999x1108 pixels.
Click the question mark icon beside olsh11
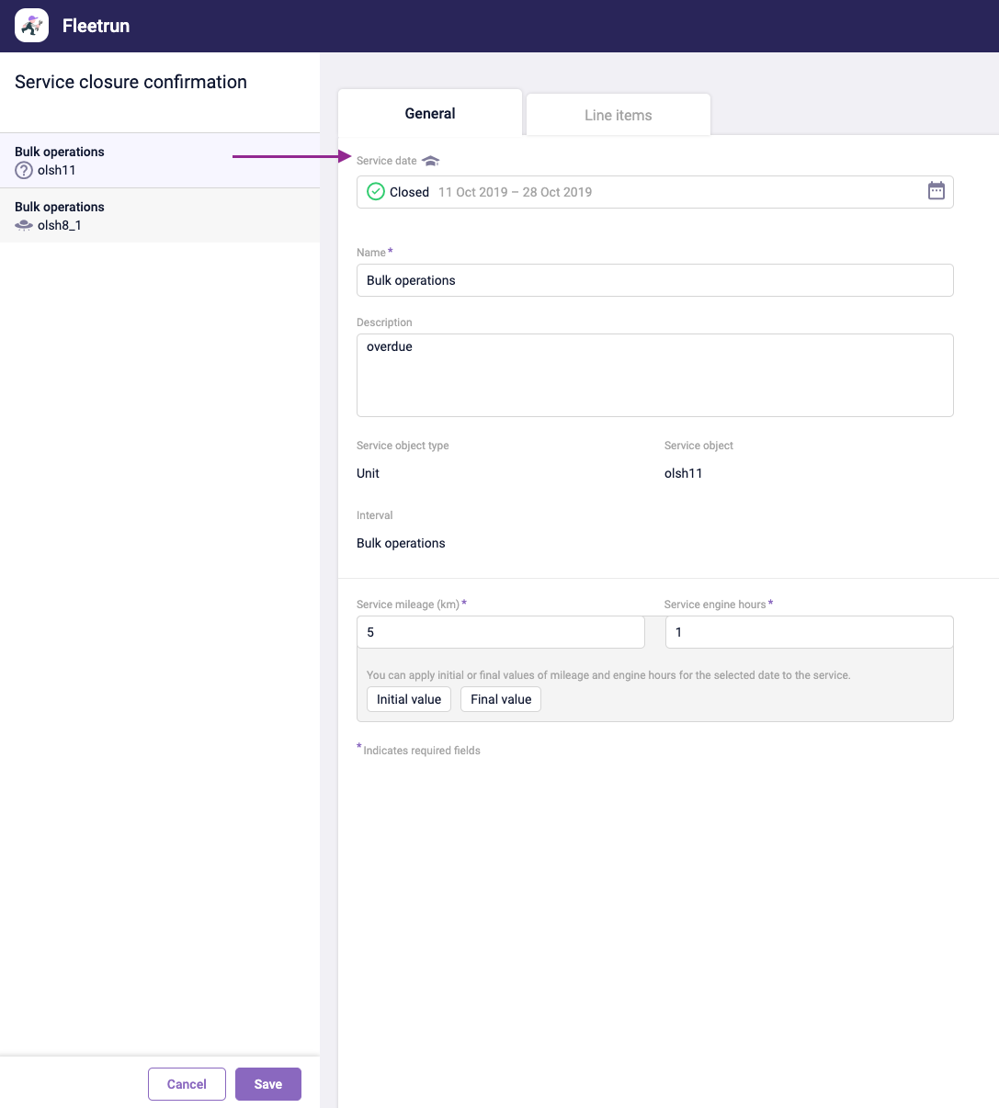(24, 170)
